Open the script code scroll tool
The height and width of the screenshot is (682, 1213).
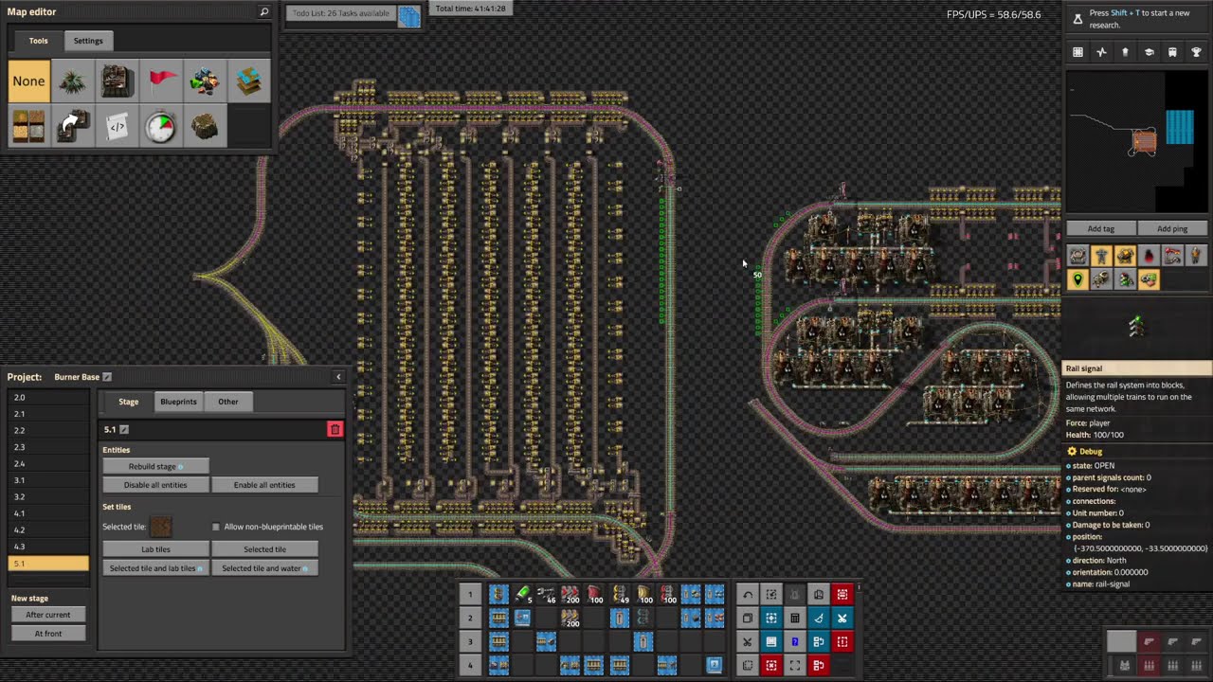pyautogui.click(x=118, y=126)
